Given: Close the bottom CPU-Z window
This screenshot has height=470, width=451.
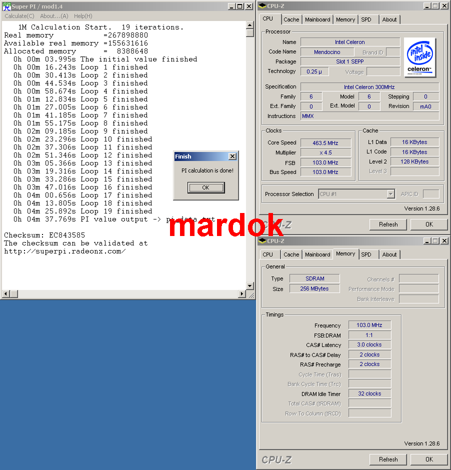Looking at the screenshot, I should click(x=444, y=241).
